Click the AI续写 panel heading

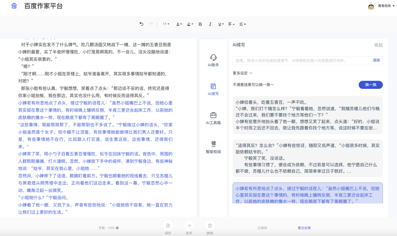click(x=239, y=45)
